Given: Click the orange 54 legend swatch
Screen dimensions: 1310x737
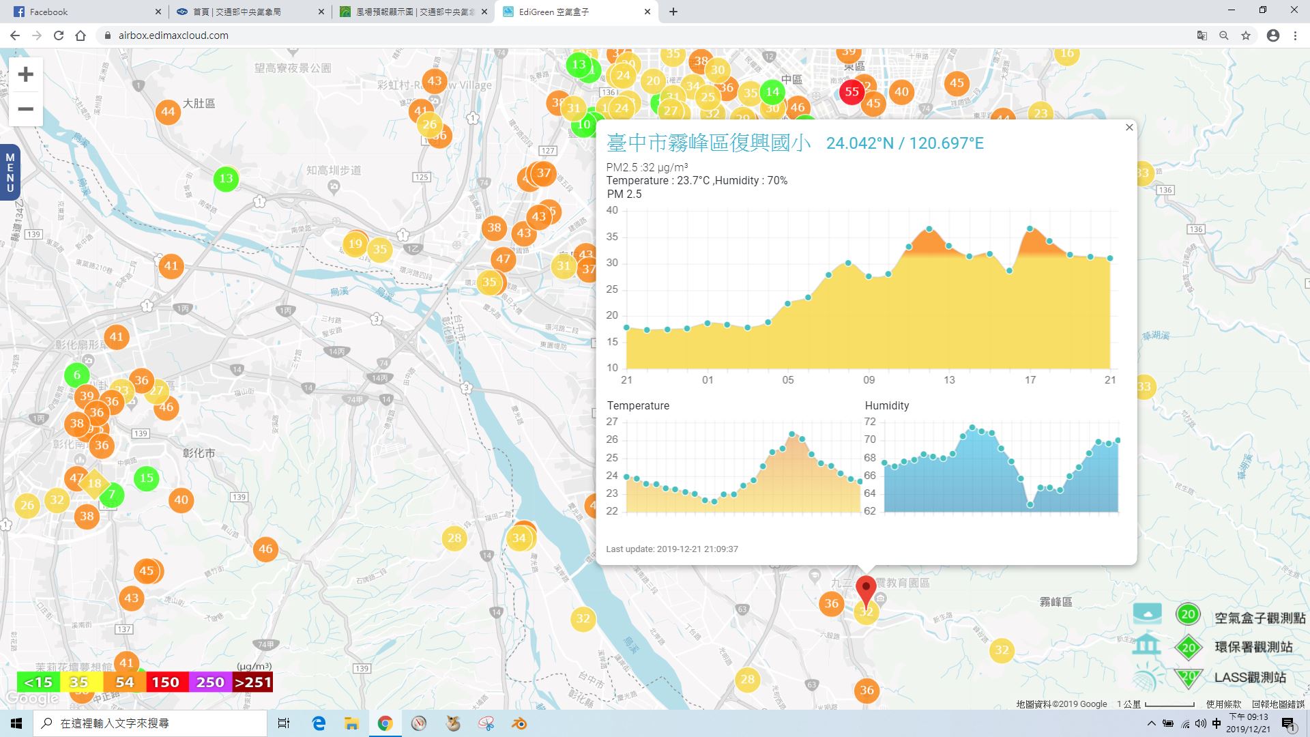Looking at the screenshot, I should (x=123, y=682).
